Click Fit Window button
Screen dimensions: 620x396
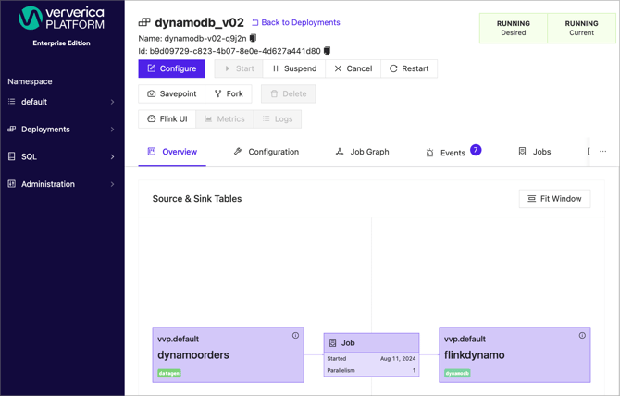tap(554, 199)
